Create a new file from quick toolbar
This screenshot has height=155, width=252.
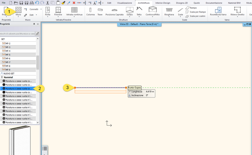pyautogui.click(x=11, y=3)
